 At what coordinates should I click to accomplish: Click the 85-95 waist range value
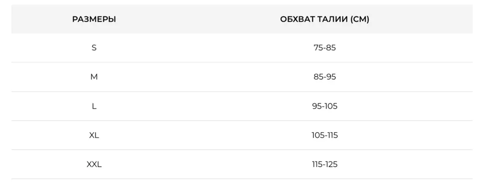click(325, 77)
